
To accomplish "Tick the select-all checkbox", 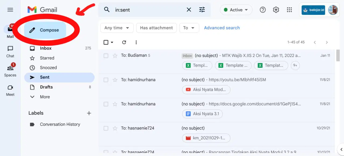I will (106, 42).
